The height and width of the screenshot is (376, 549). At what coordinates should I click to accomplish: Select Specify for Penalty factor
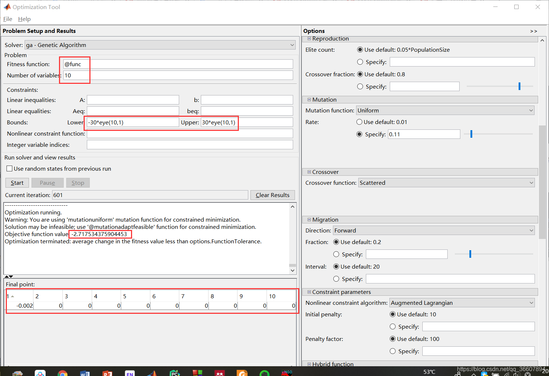click(393, 351)
